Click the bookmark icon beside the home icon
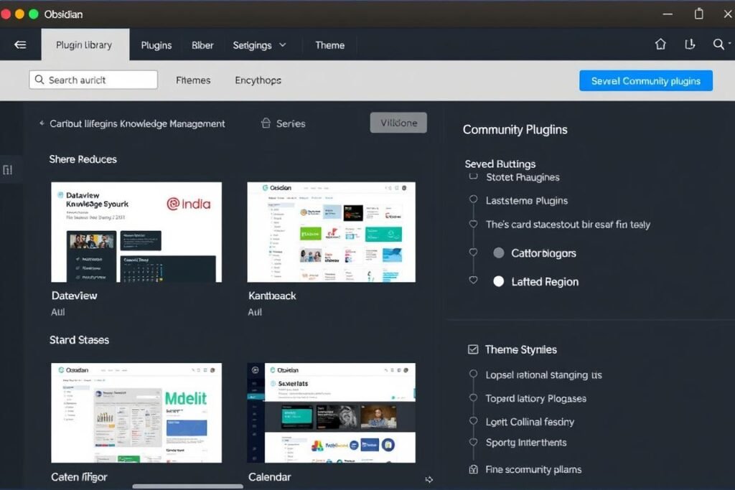Screen dimensions: 735x490 pyautogui.click(x=690, y=44)
